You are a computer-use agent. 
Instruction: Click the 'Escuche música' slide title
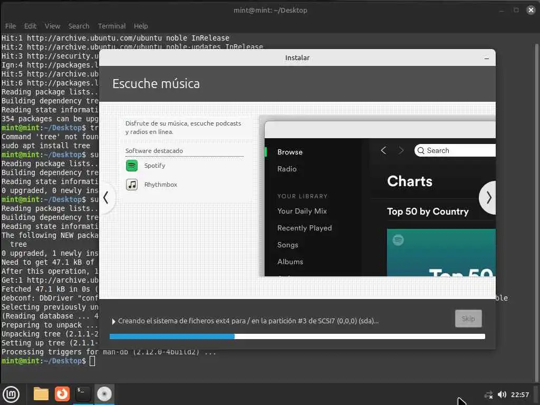pyautogui.click(x=156, y=84)
